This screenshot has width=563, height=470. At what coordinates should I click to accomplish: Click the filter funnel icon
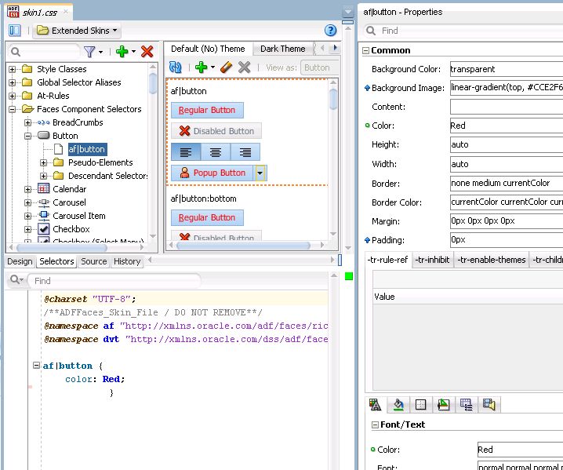[89, 52]
